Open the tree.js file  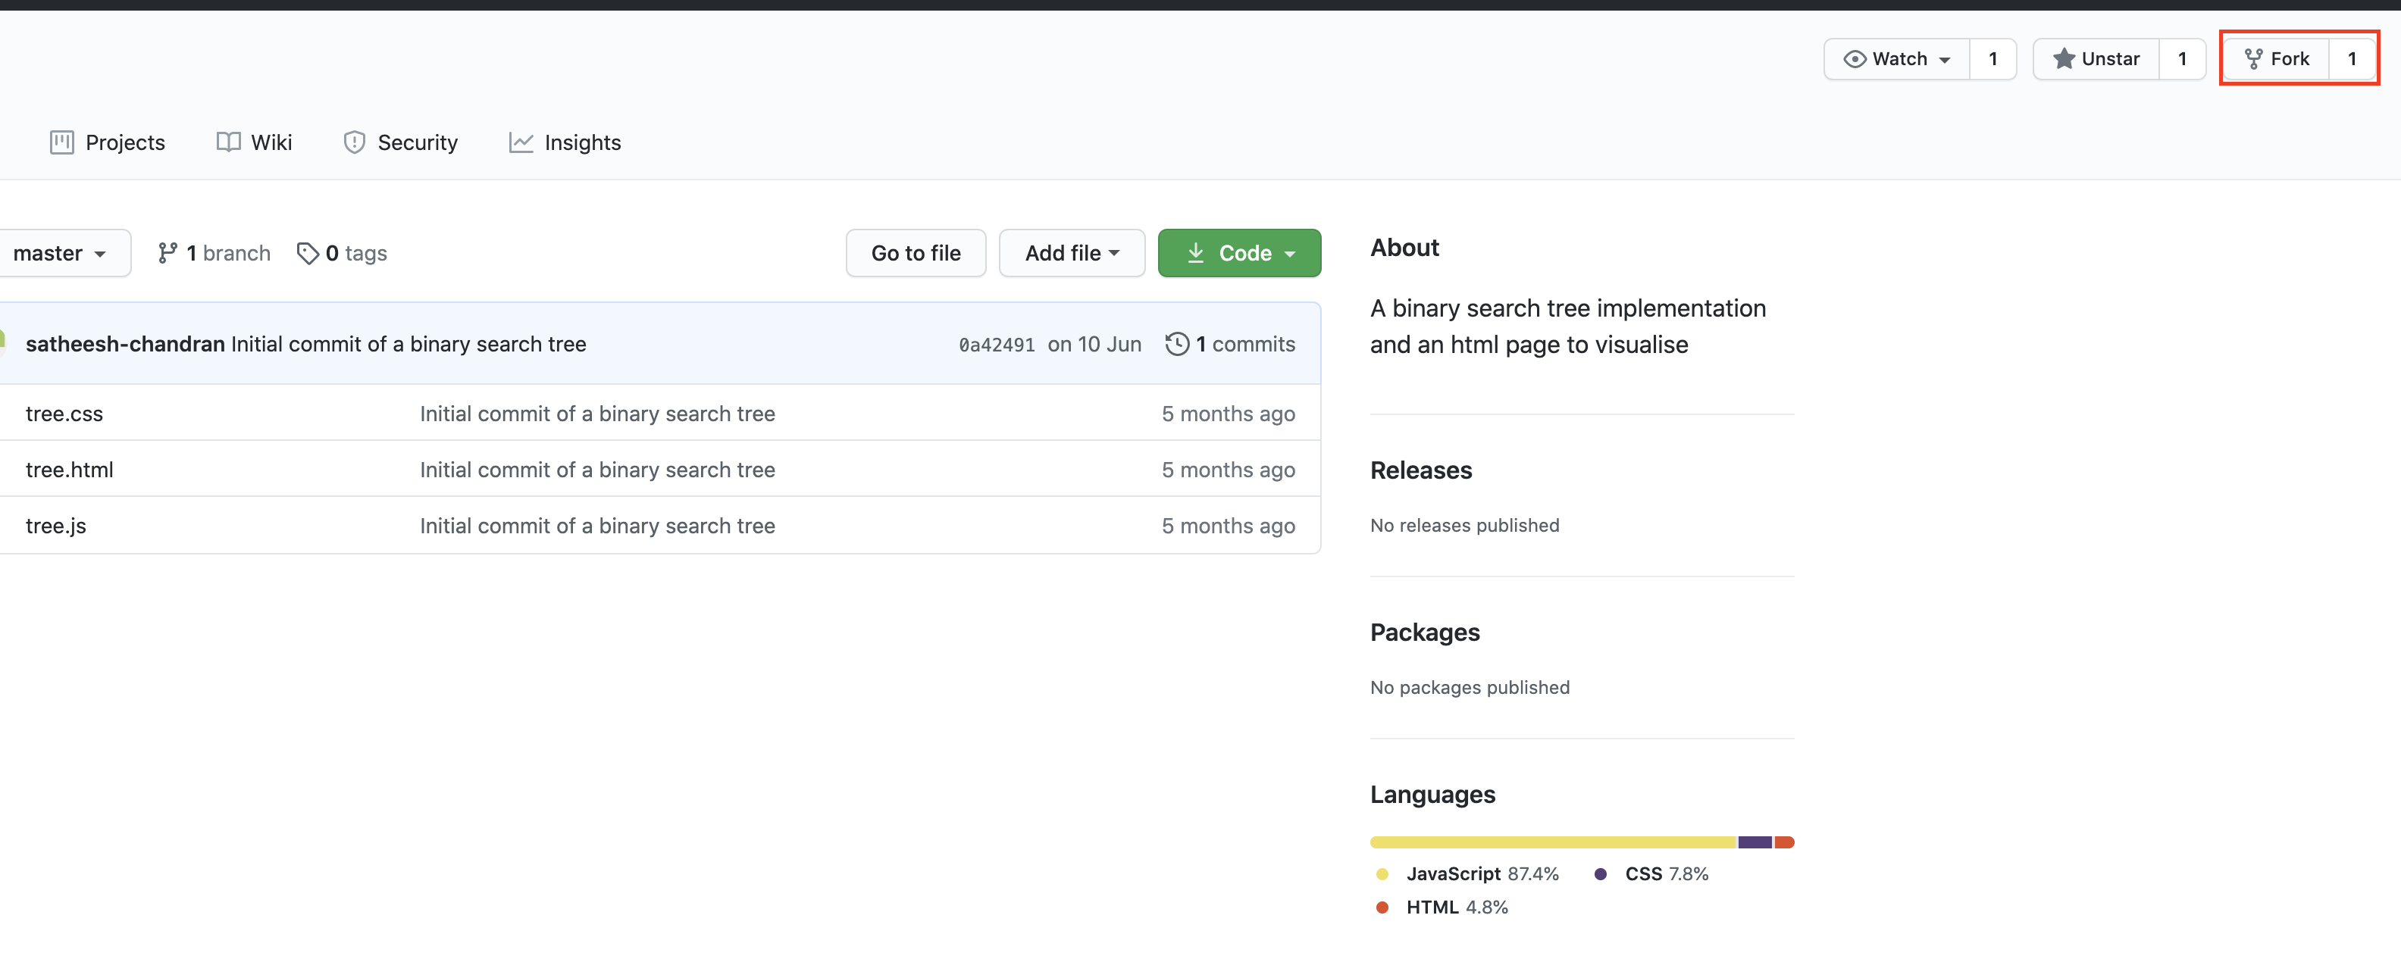click(x=56, y=526)
